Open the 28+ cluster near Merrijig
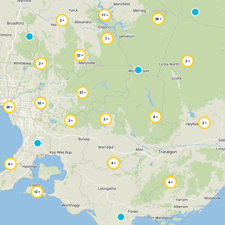The image size is (225, 225). (x=158, y=19)
